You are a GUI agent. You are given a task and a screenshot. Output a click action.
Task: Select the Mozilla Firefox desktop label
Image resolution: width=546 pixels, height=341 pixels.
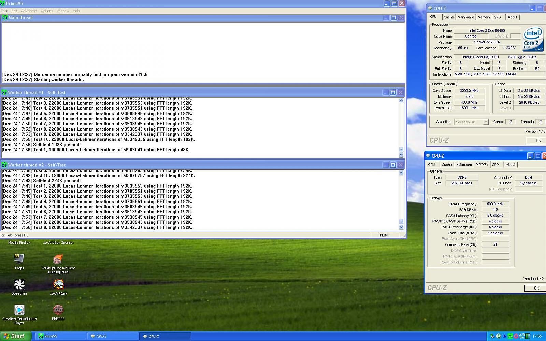(x=19, y=243)
